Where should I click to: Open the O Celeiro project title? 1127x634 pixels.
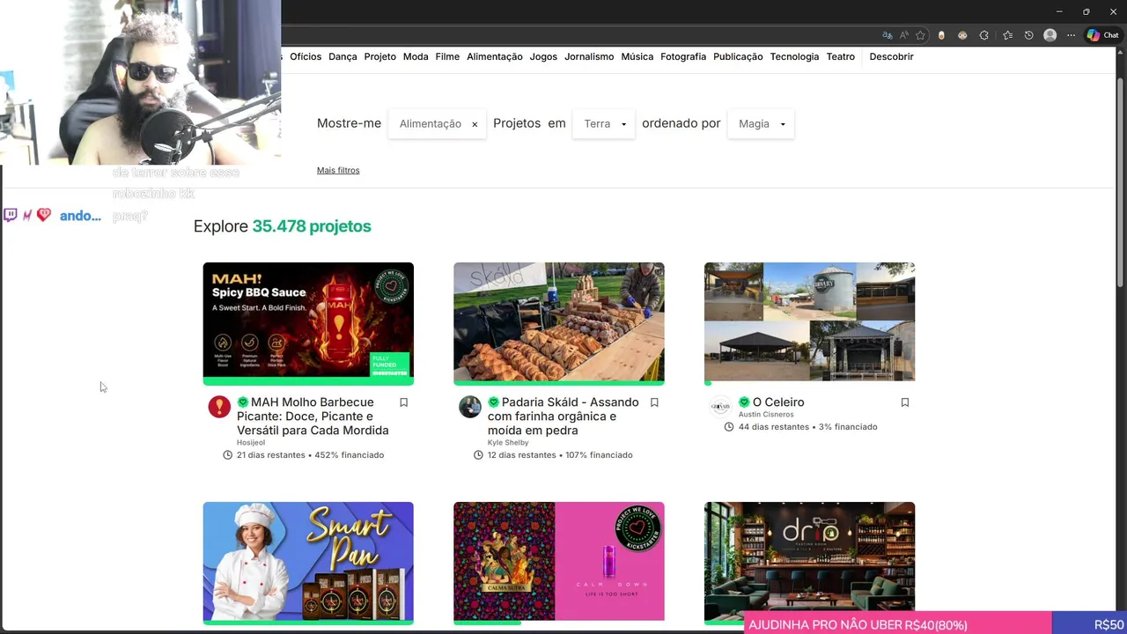point(778,402)
